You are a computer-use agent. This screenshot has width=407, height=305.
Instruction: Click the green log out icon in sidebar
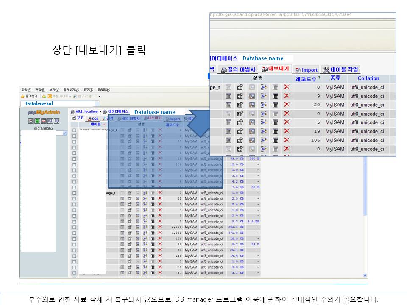tap(37, 121)
